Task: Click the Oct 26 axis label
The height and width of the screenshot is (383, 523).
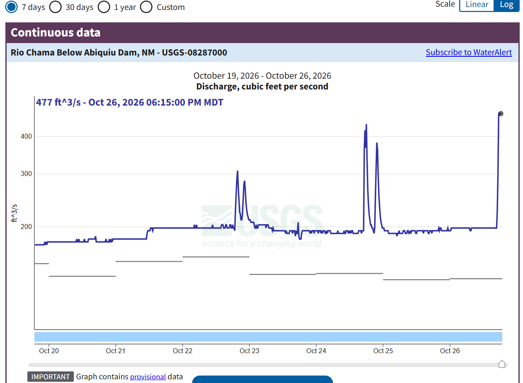Action: click(450, 351)
